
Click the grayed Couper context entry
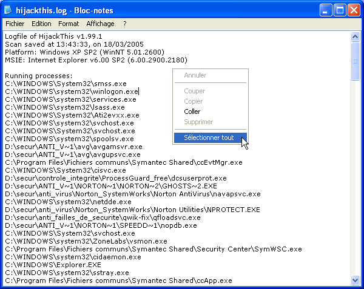pyautogui.click(x=211, y=91)
